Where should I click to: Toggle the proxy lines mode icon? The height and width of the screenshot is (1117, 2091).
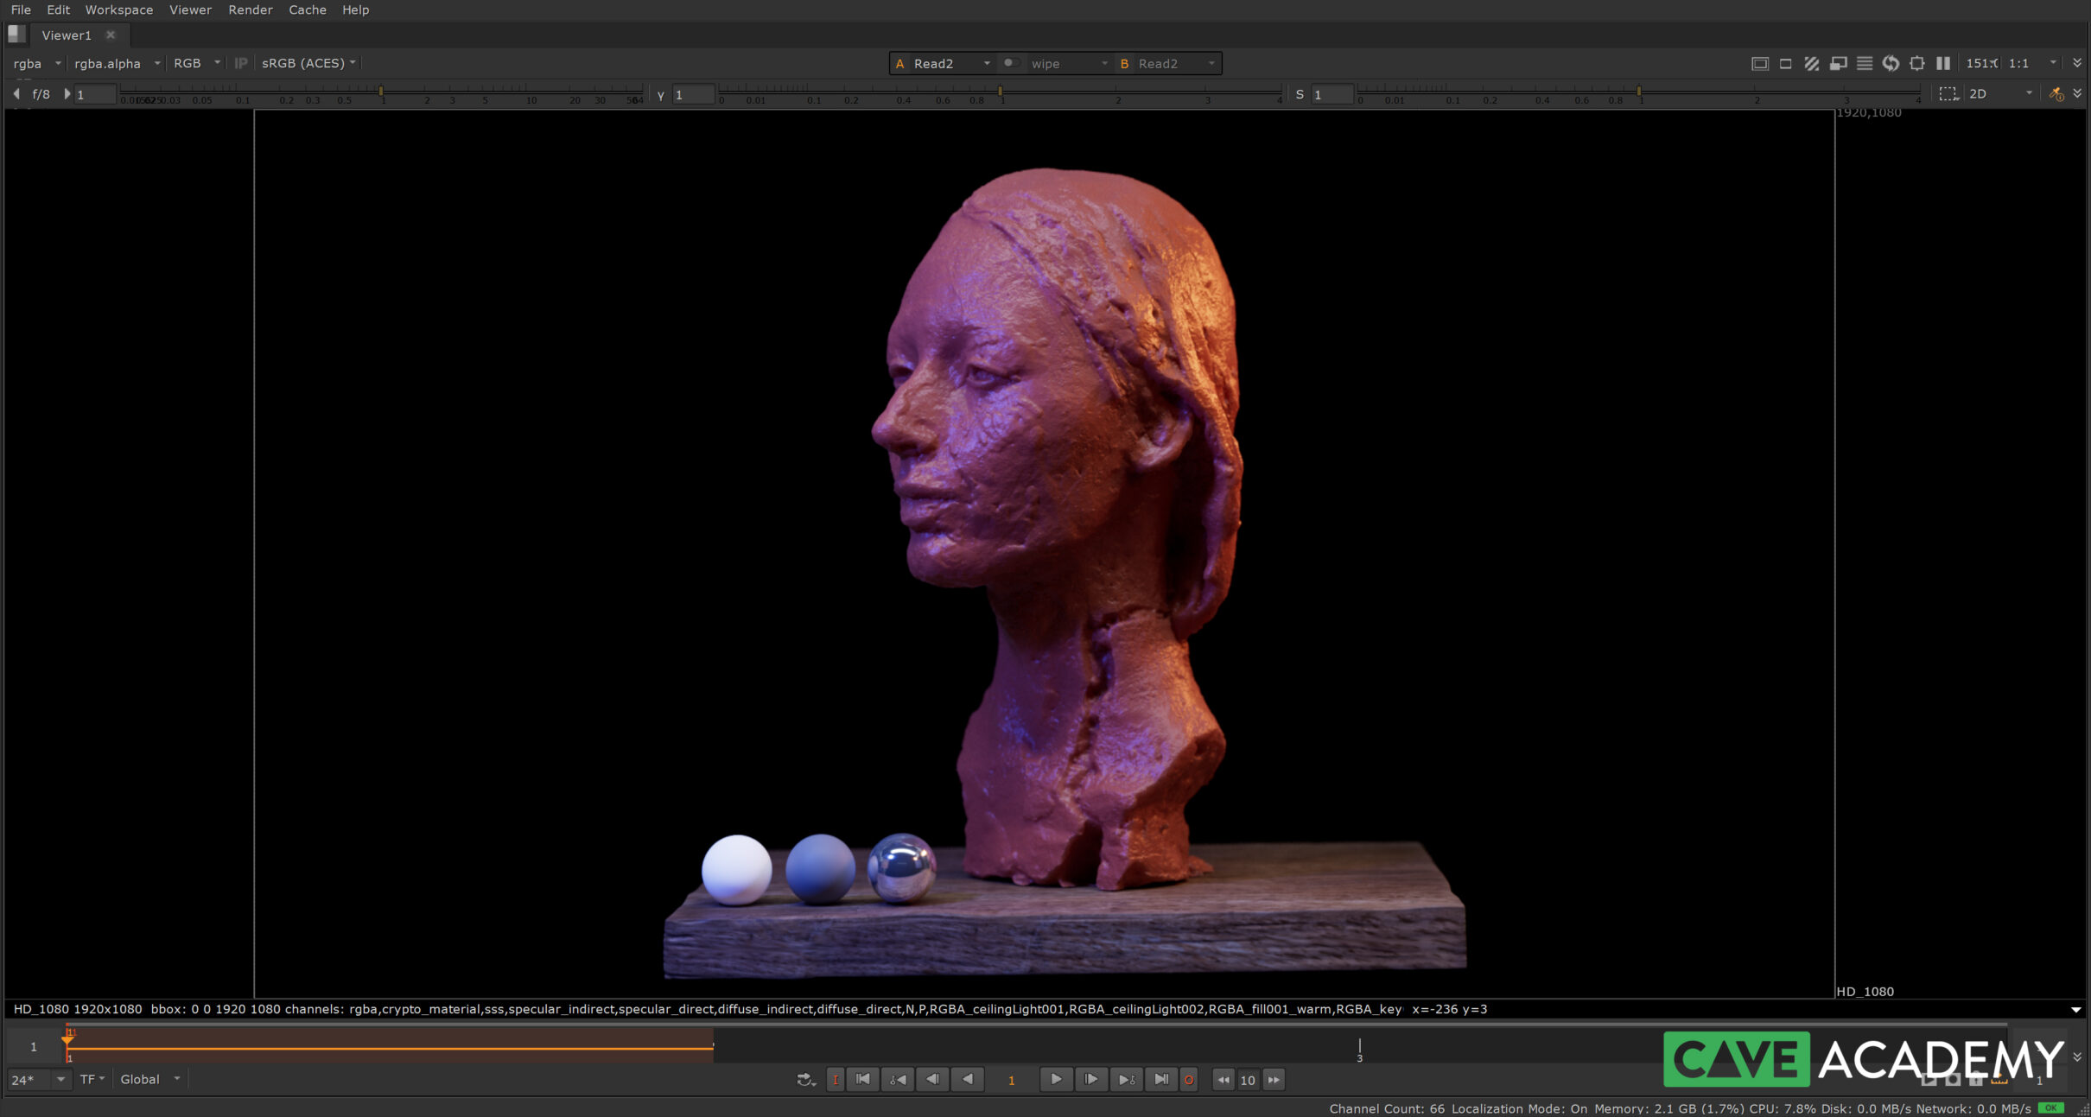pyautogui.click(x=1865, y=63)
